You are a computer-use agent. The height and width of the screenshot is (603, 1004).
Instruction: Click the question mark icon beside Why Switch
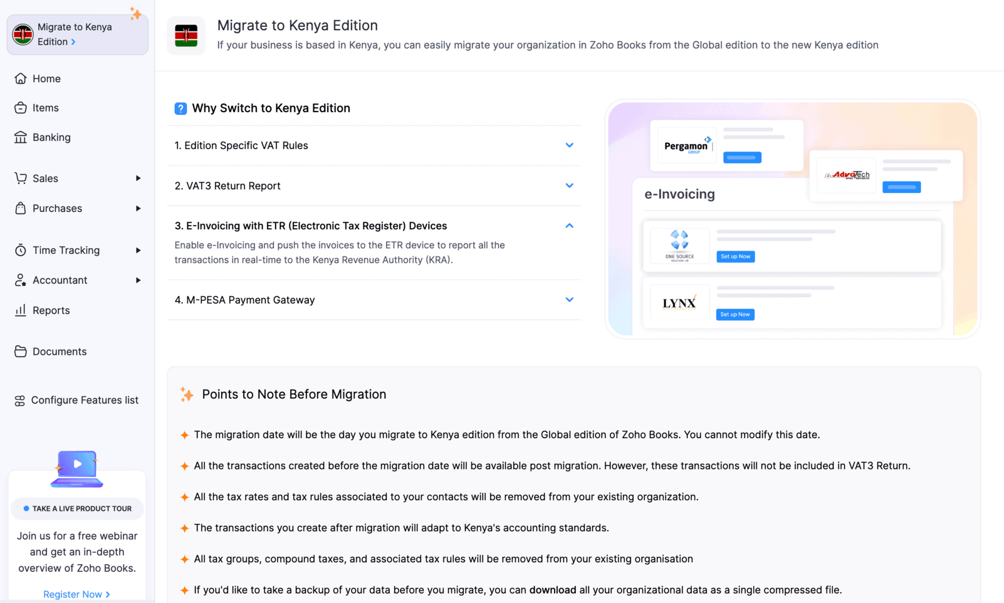pyautogui.click(x=180, y=108)
